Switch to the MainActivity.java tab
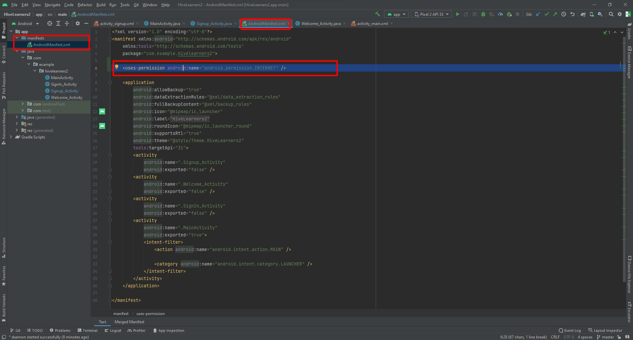 click(165, 23)
